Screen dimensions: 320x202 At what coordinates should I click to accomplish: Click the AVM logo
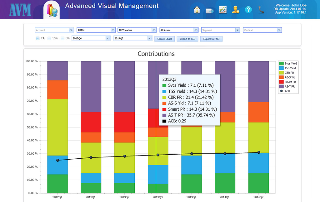click(20, 10)
